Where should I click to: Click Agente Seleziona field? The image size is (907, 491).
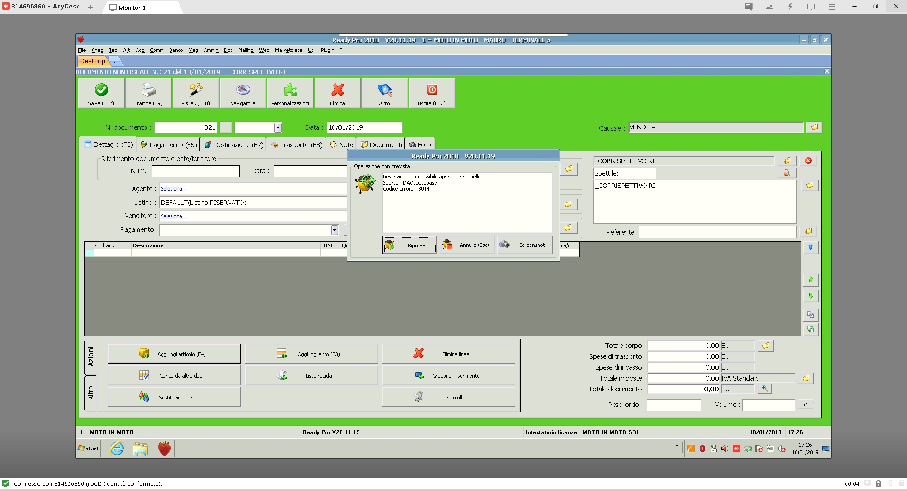(x=253, y=189)
